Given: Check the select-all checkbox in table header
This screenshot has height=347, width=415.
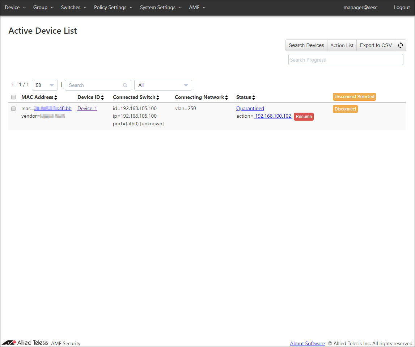Looking at the screenshot, I should 13,97.
